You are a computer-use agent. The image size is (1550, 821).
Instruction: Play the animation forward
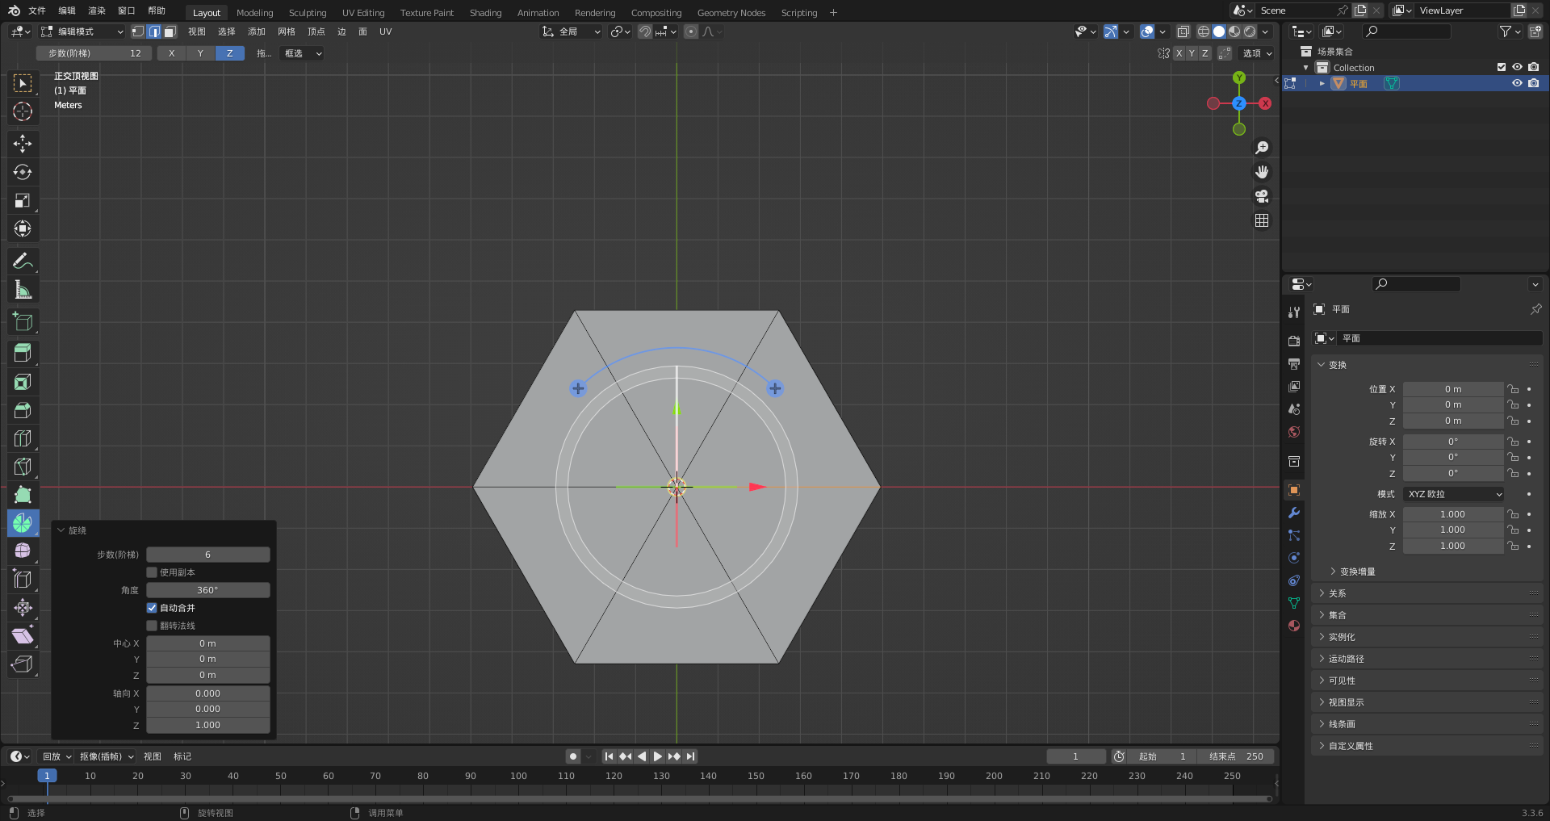[657, 756]
